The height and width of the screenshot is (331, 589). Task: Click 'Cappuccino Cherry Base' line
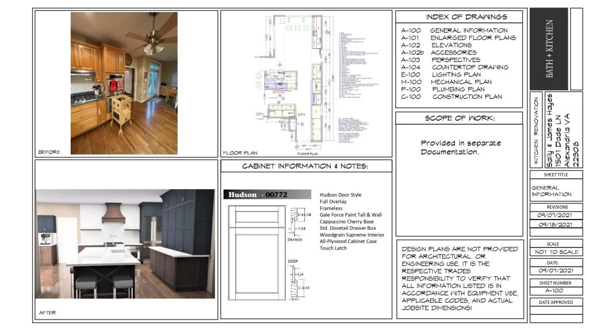pos(346,222)
